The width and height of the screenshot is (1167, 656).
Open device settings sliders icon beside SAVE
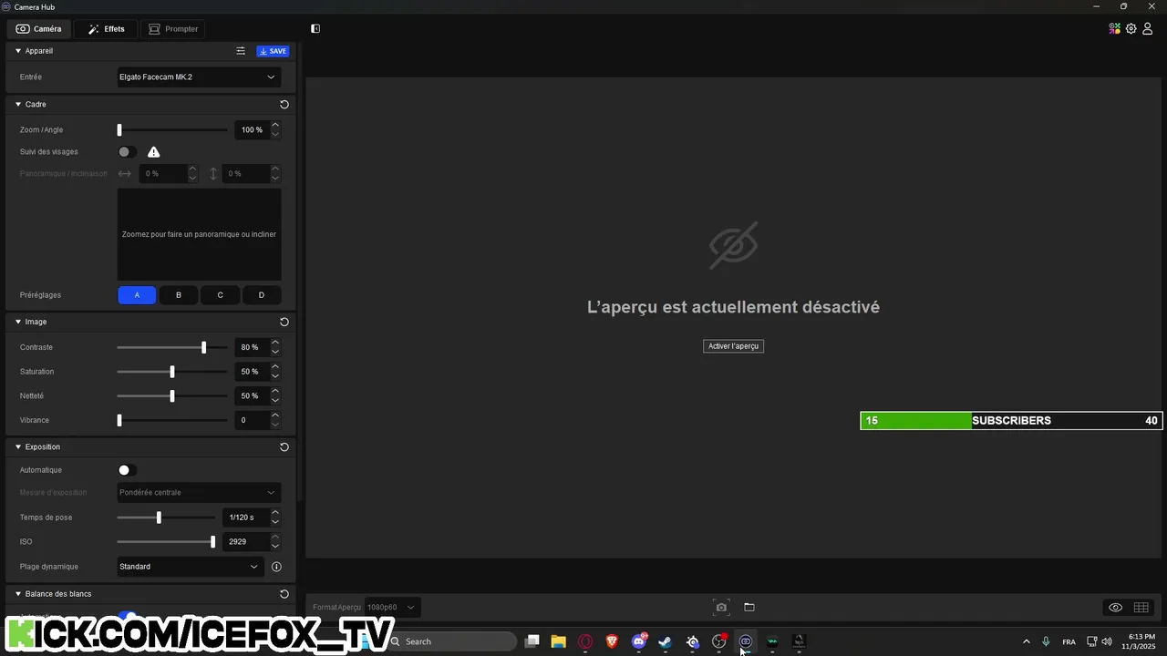[x=241, y=51]
